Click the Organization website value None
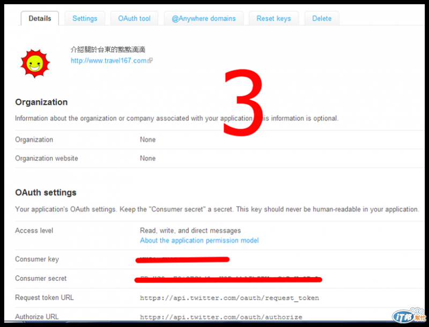The height and width of the screenshot is (327, 429). pos(148,158)
